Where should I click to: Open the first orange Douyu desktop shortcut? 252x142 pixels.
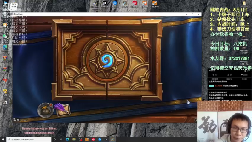tap(145, 4)
